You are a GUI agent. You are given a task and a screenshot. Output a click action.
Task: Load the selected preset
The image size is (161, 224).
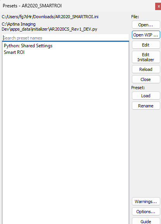(146, 96)
